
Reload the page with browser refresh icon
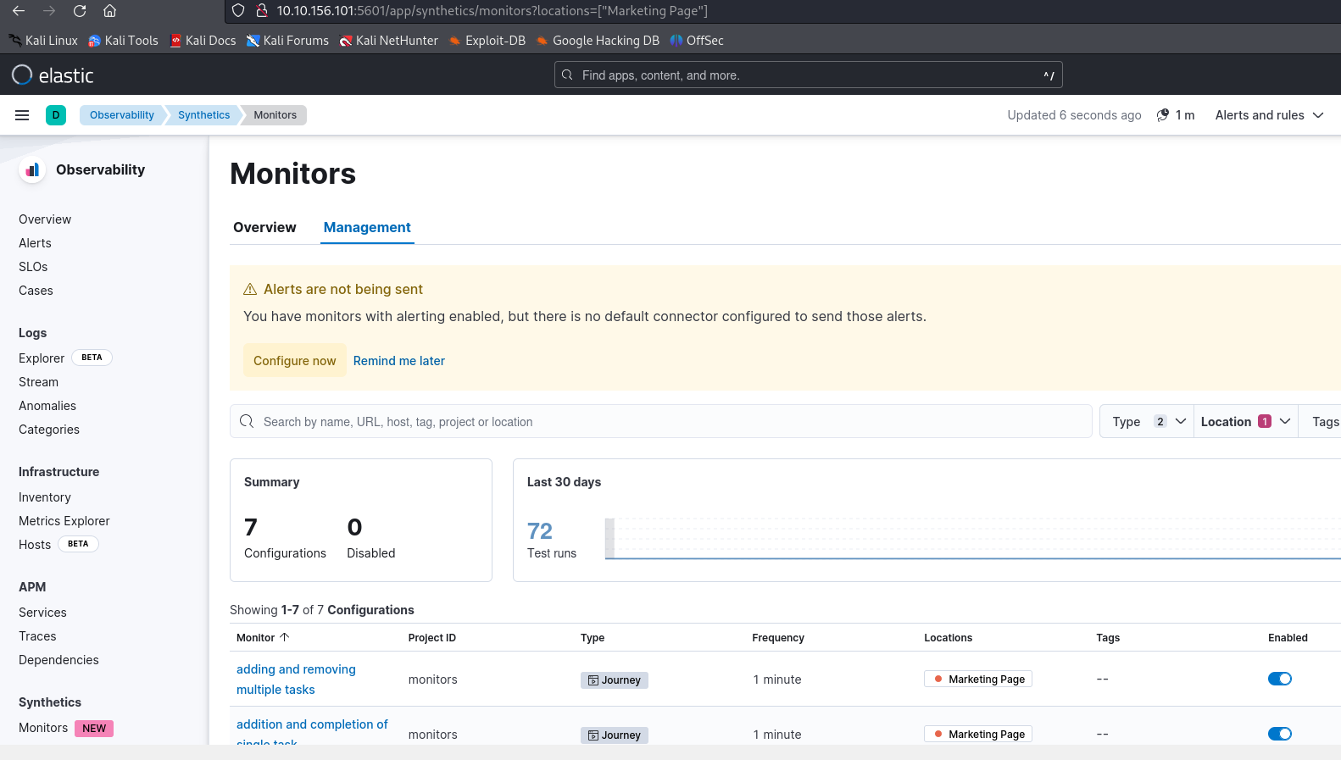point(80,11)
